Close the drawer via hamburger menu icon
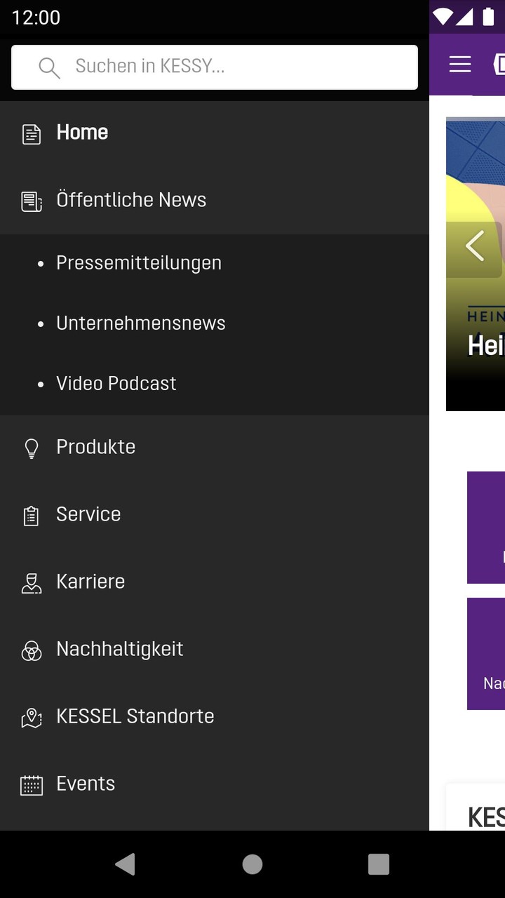The width and height of the screenshot is (505, 898). click(x=460, y=65)
